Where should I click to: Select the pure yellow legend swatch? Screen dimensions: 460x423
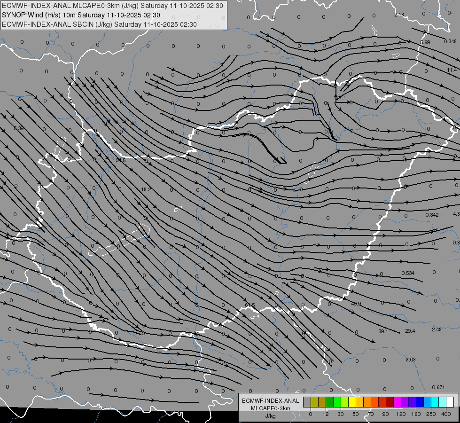(x=352, y=402)
